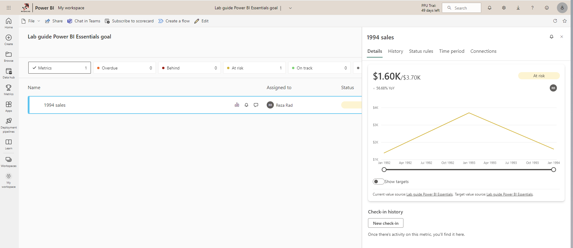Image resolution: width=573 pixels, height=248 pixels.
Task: Open the Current value source report link
Action: click(x=429, y=194)
